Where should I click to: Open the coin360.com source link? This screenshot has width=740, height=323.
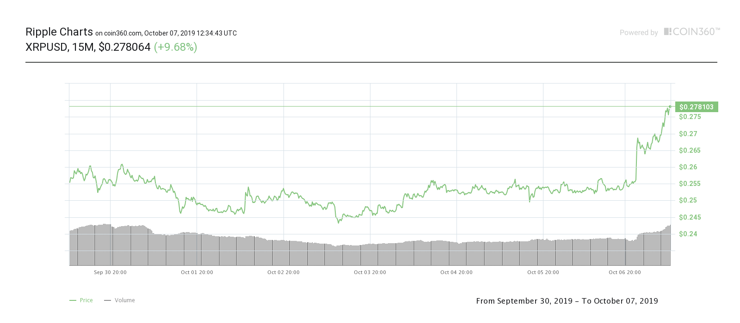point(123,33)
